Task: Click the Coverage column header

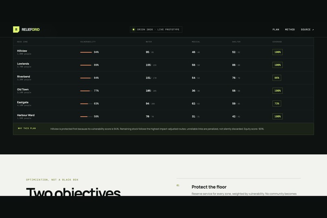Action: (x=277, y=42)
